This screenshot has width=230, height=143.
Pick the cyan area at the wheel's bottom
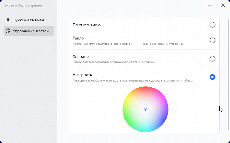click(x=145, y=129)
